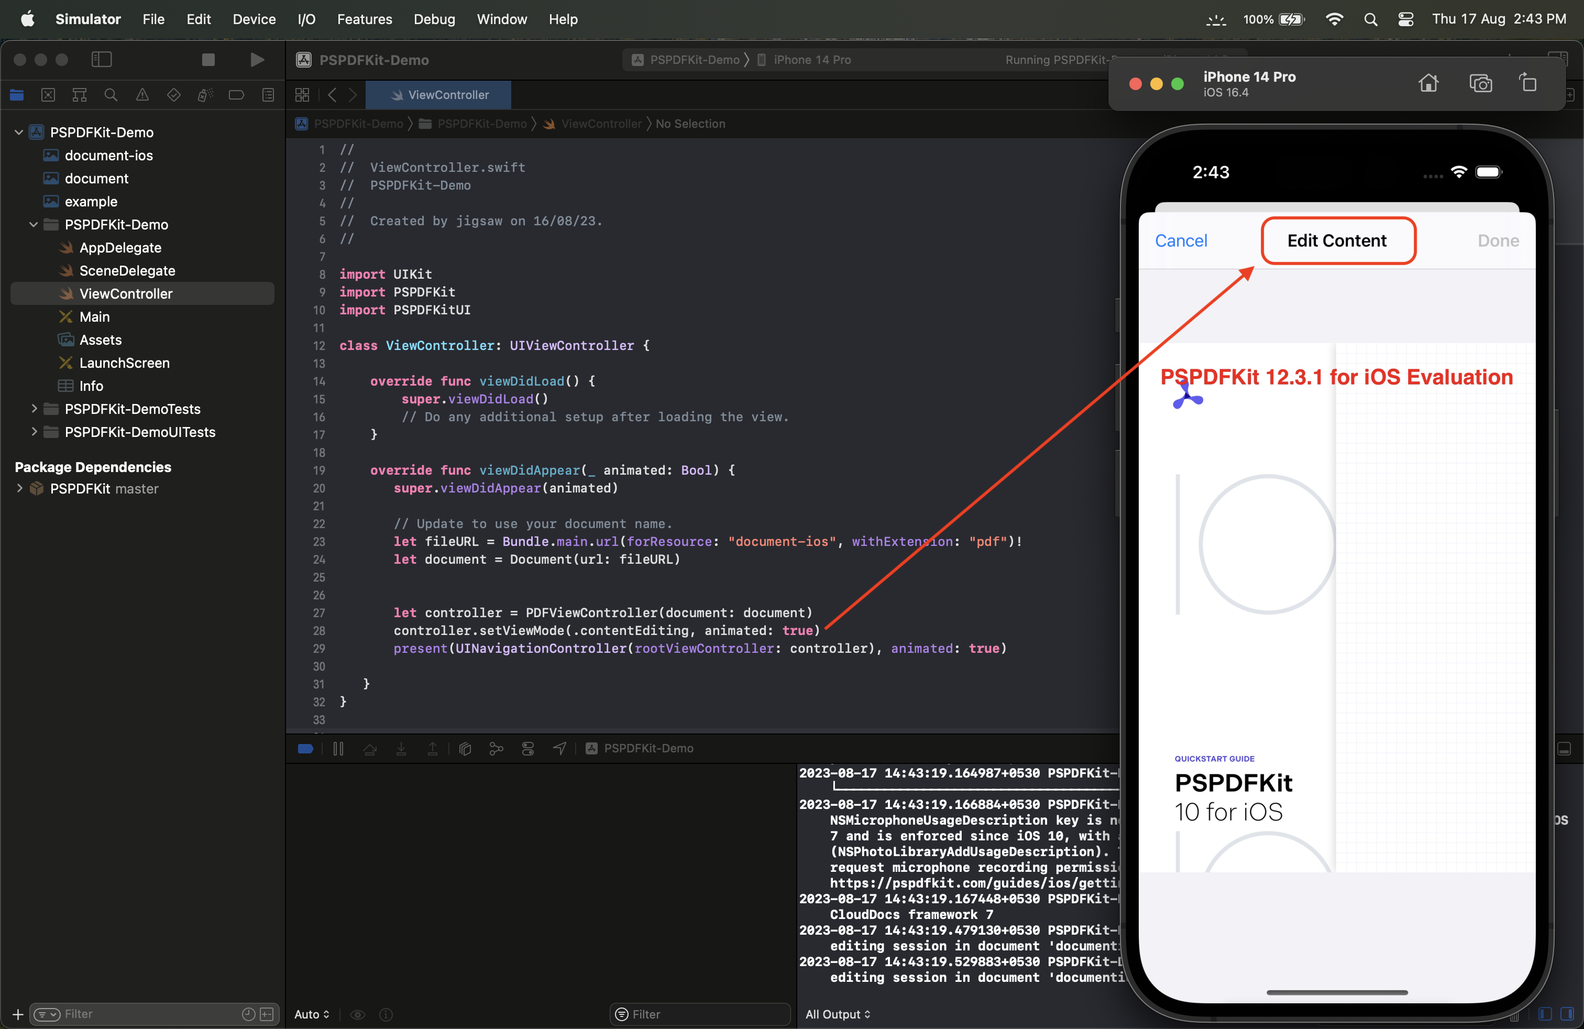1584x1029 pixels.
Task: Activate Simulate Location icon in debug bar
Action: (559, 748)
